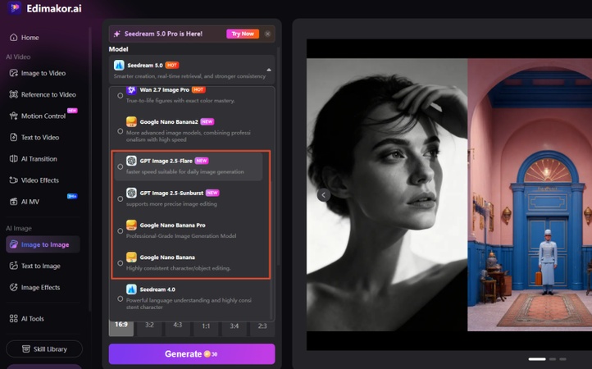Screen dimensions: 592x369
Task: Go to the previous preview image
Action: click(324, 195)
